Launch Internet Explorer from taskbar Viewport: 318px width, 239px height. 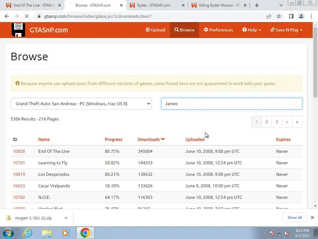28,233
